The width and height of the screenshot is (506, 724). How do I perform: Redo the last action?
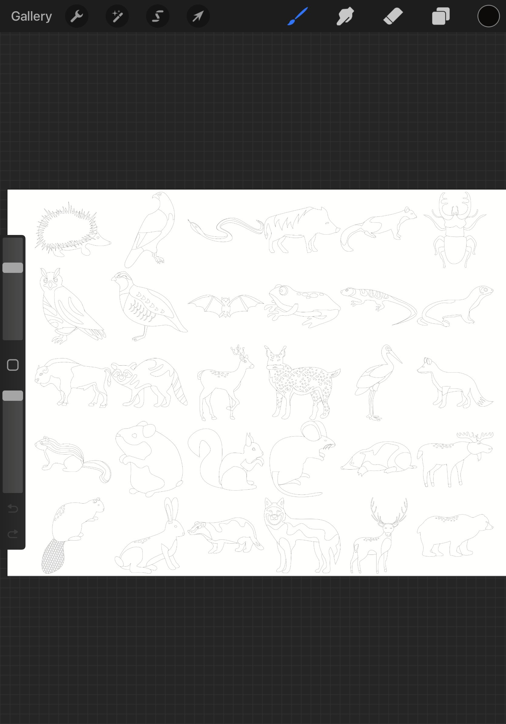click(13, 534)
